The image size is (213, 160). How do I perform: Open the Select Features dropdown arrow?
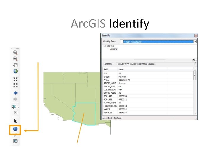tap(18, 107)
